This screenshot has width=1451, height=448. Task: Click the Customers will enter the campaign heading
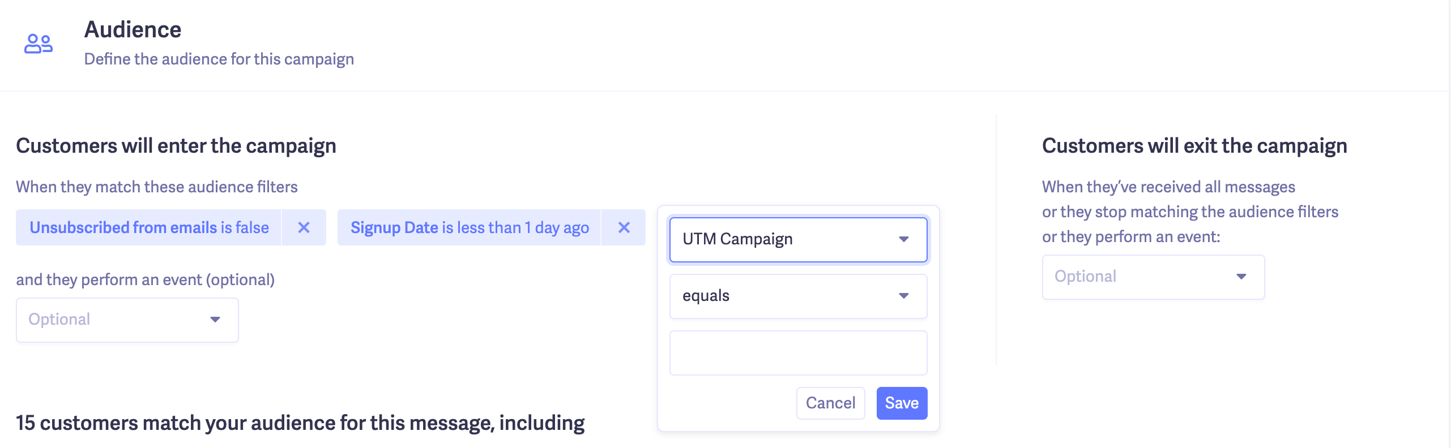point(176,146)
